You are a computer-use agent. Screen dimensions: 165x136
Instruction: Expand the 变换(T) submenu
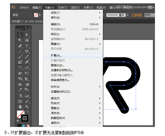click(x=73, y=13)
